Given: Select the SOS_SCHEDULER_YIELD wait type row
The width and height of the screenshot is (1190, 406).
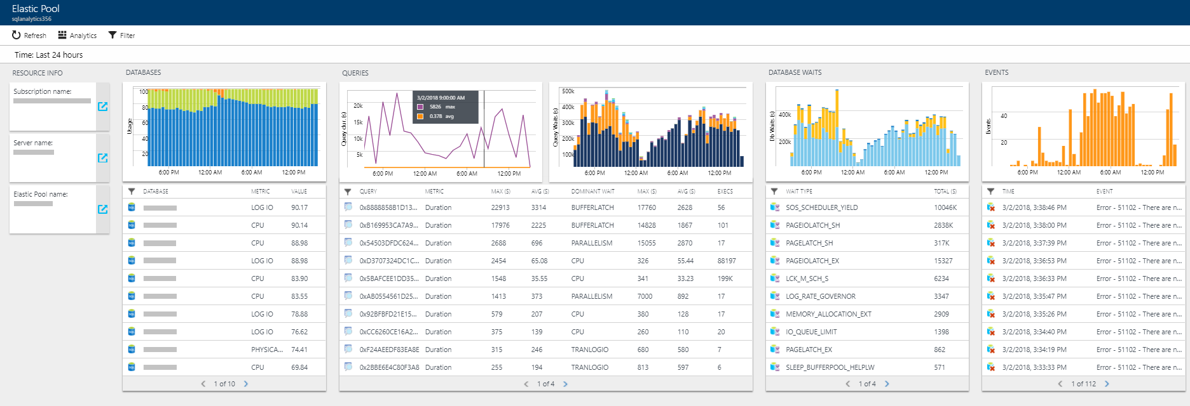Looking at the screenshot, I should tap(821, 207).
